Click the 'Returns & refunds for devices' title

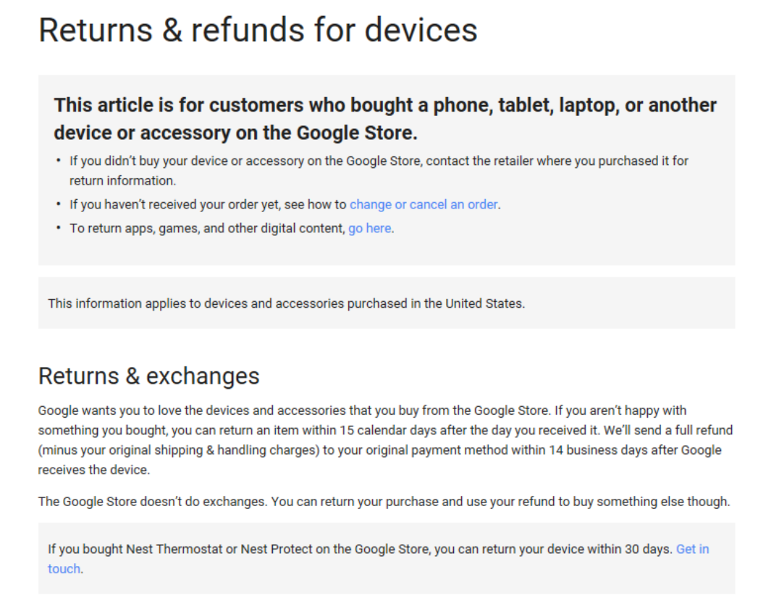(258, 30)
